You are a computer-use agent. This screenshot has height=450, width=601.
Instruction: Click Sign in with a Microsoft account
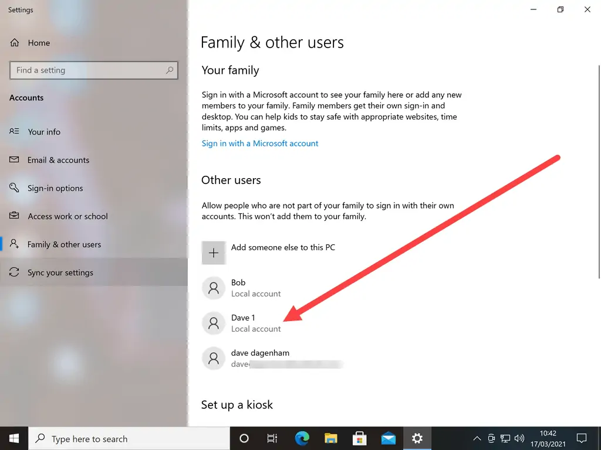click(260, 144)
